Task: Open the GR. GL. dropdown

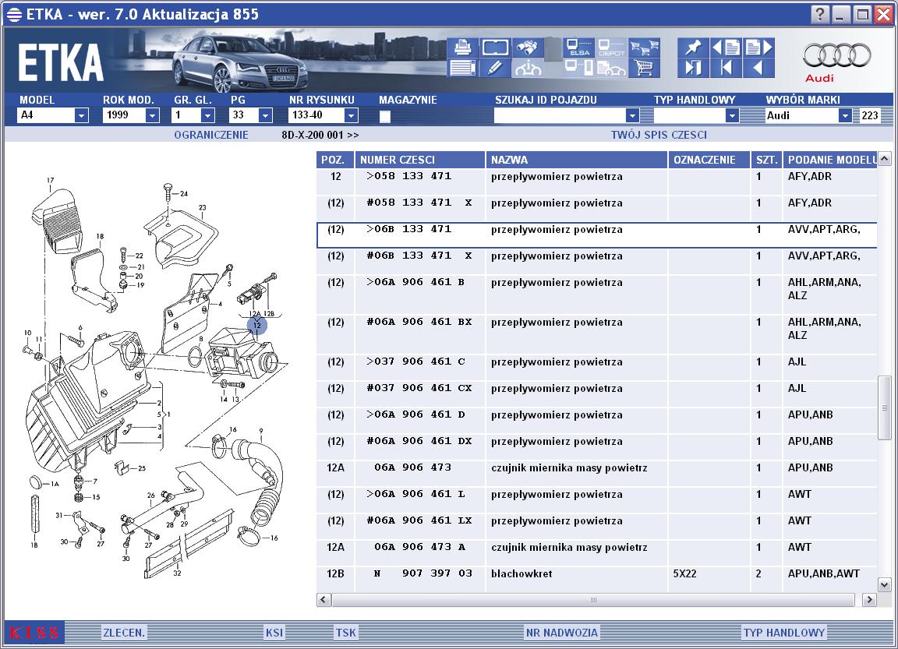Action: coord(207,115)
